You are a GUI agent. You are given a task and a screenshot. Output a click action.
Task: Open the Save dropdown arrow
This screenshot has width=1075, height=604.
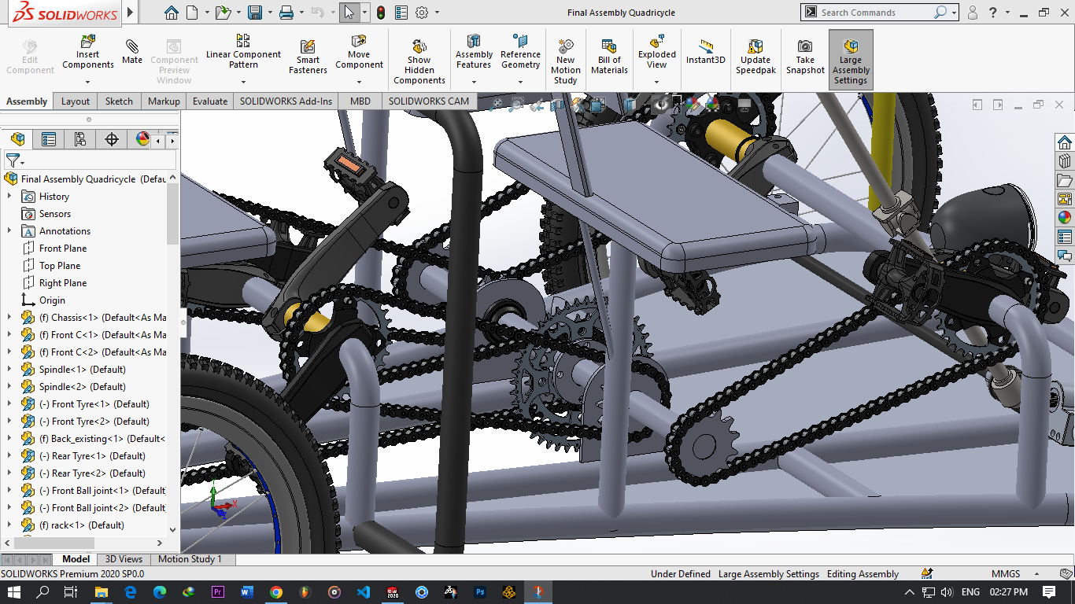270,13
